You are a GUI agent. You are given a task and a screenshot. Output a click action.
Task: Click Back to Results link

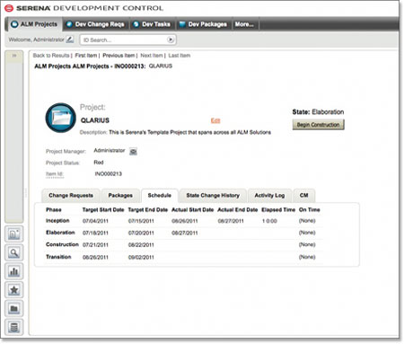pyautogui.click(x=51, y=56)
